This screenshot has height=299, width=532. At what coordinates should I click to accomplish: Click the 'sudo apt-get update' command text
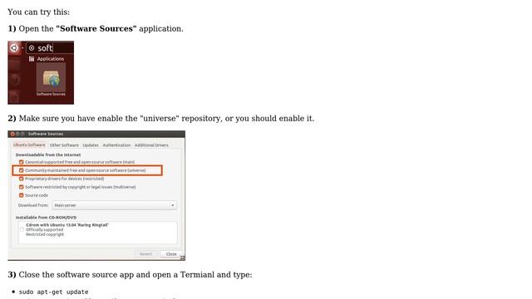point(53,292)
